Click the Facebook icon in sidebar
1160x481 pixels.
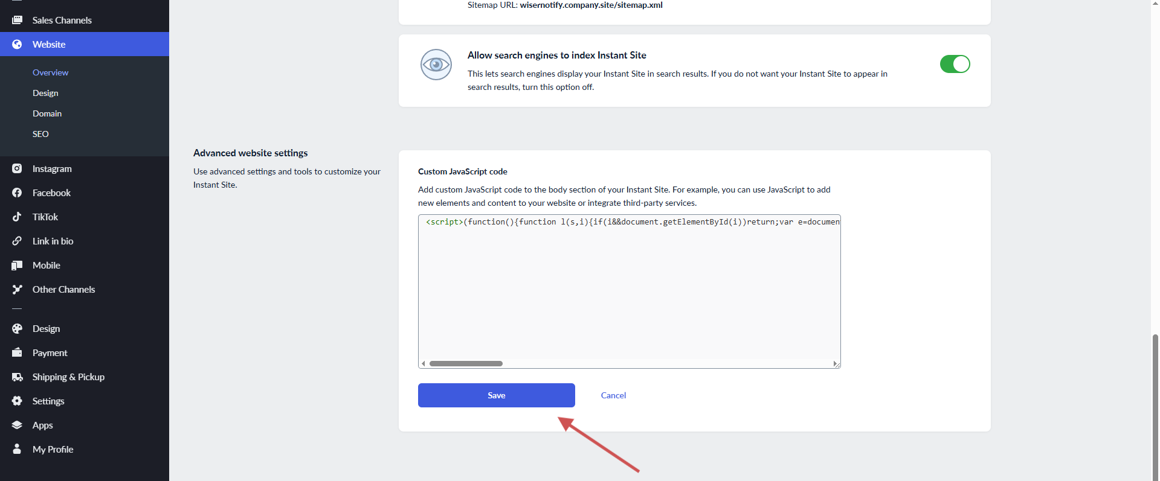point(17,193)
